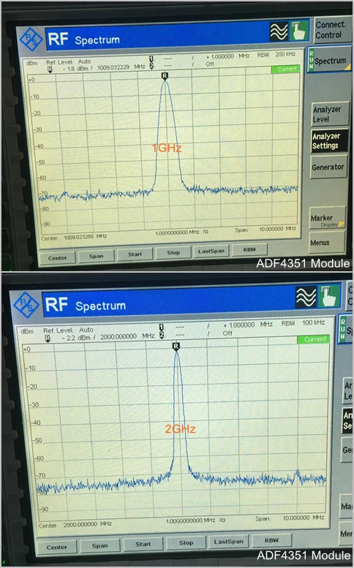This screenshot has height=568, width=354.
Task: Click the LastSpan softkey in top screen
Action: [x=211, y=251]
